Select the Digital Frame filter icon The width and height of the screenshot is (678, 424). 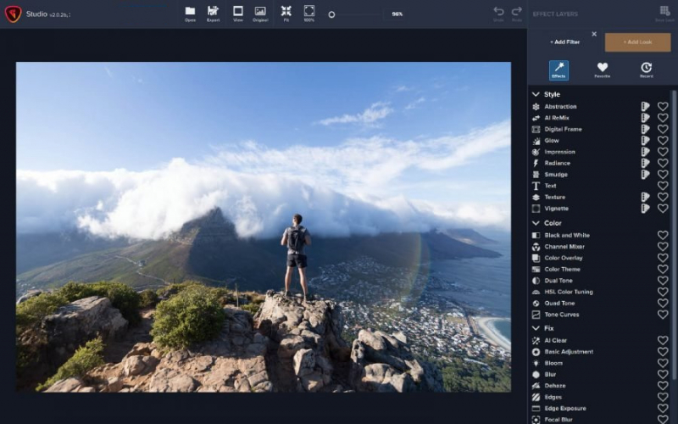click(x=536, y=129)
